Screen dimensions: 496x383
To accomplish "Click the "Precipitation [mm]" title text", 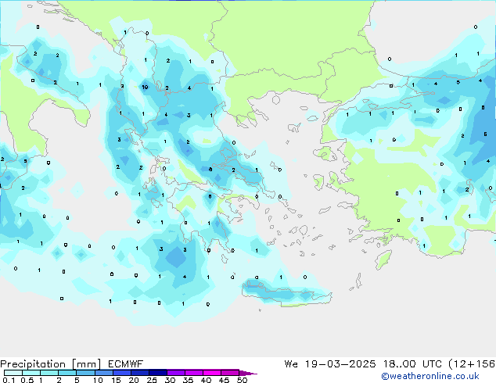I will 51,364.
